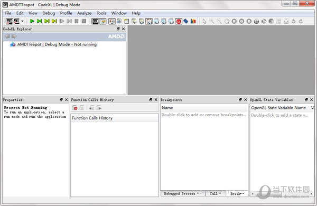Toggle the alpha channel icon
This screenshot has height=206, width=317.
[256, 21]
